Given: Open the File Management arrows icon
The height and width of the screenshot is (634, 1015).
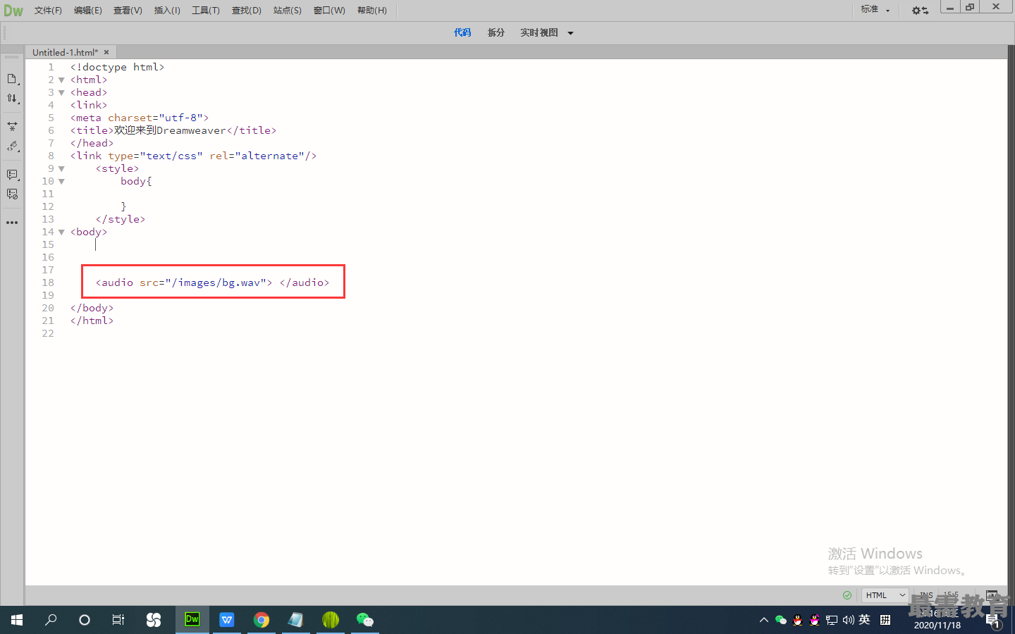Looking at the screenshot, I should coord(12,99).
